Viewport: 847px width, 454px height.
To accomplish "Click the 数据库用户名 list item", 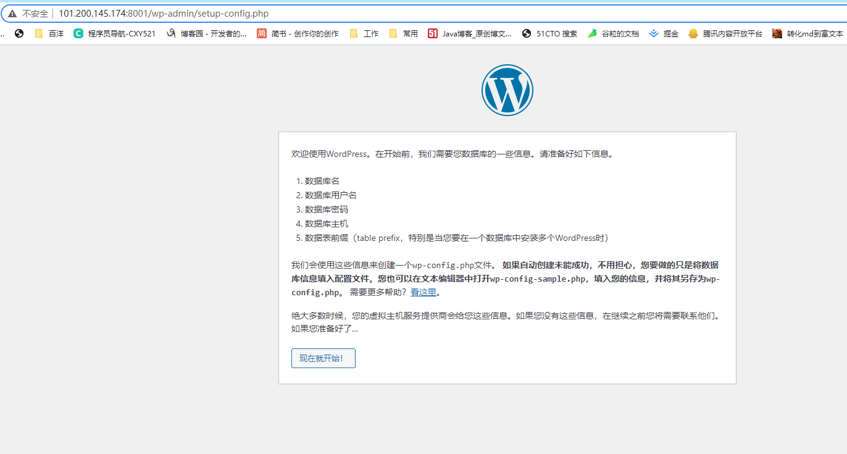I will pos(330,195).
